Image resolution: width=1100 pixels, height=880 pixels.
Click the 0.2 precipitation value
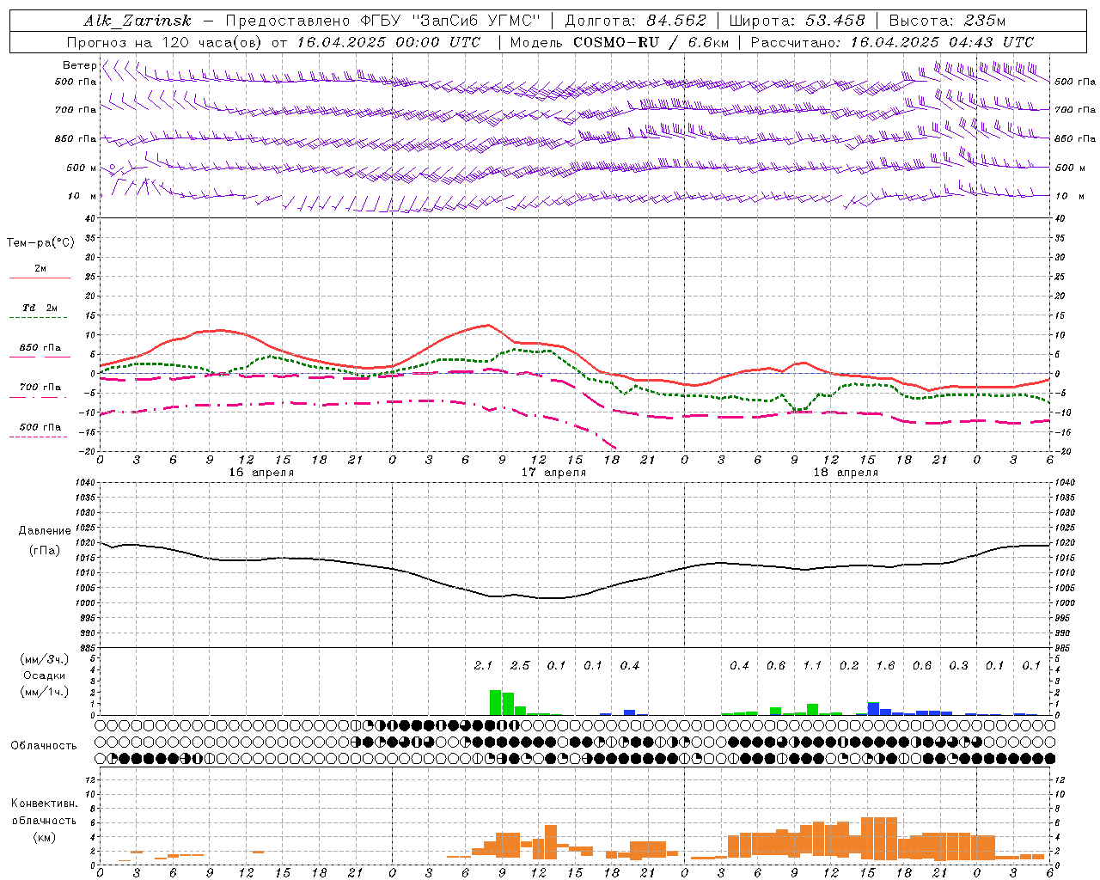(849, 665)
